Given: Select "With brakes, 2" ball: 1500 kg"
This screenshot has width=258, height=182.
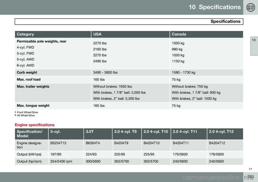Looking at the screenshot, I should coord(194,99).
